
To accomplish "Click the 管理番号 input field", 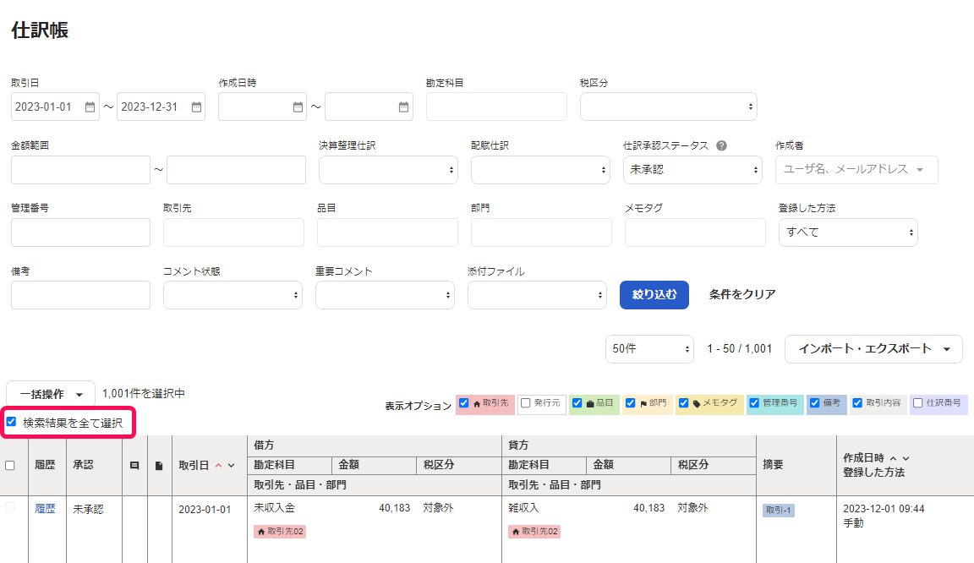I will pos(81,232).
